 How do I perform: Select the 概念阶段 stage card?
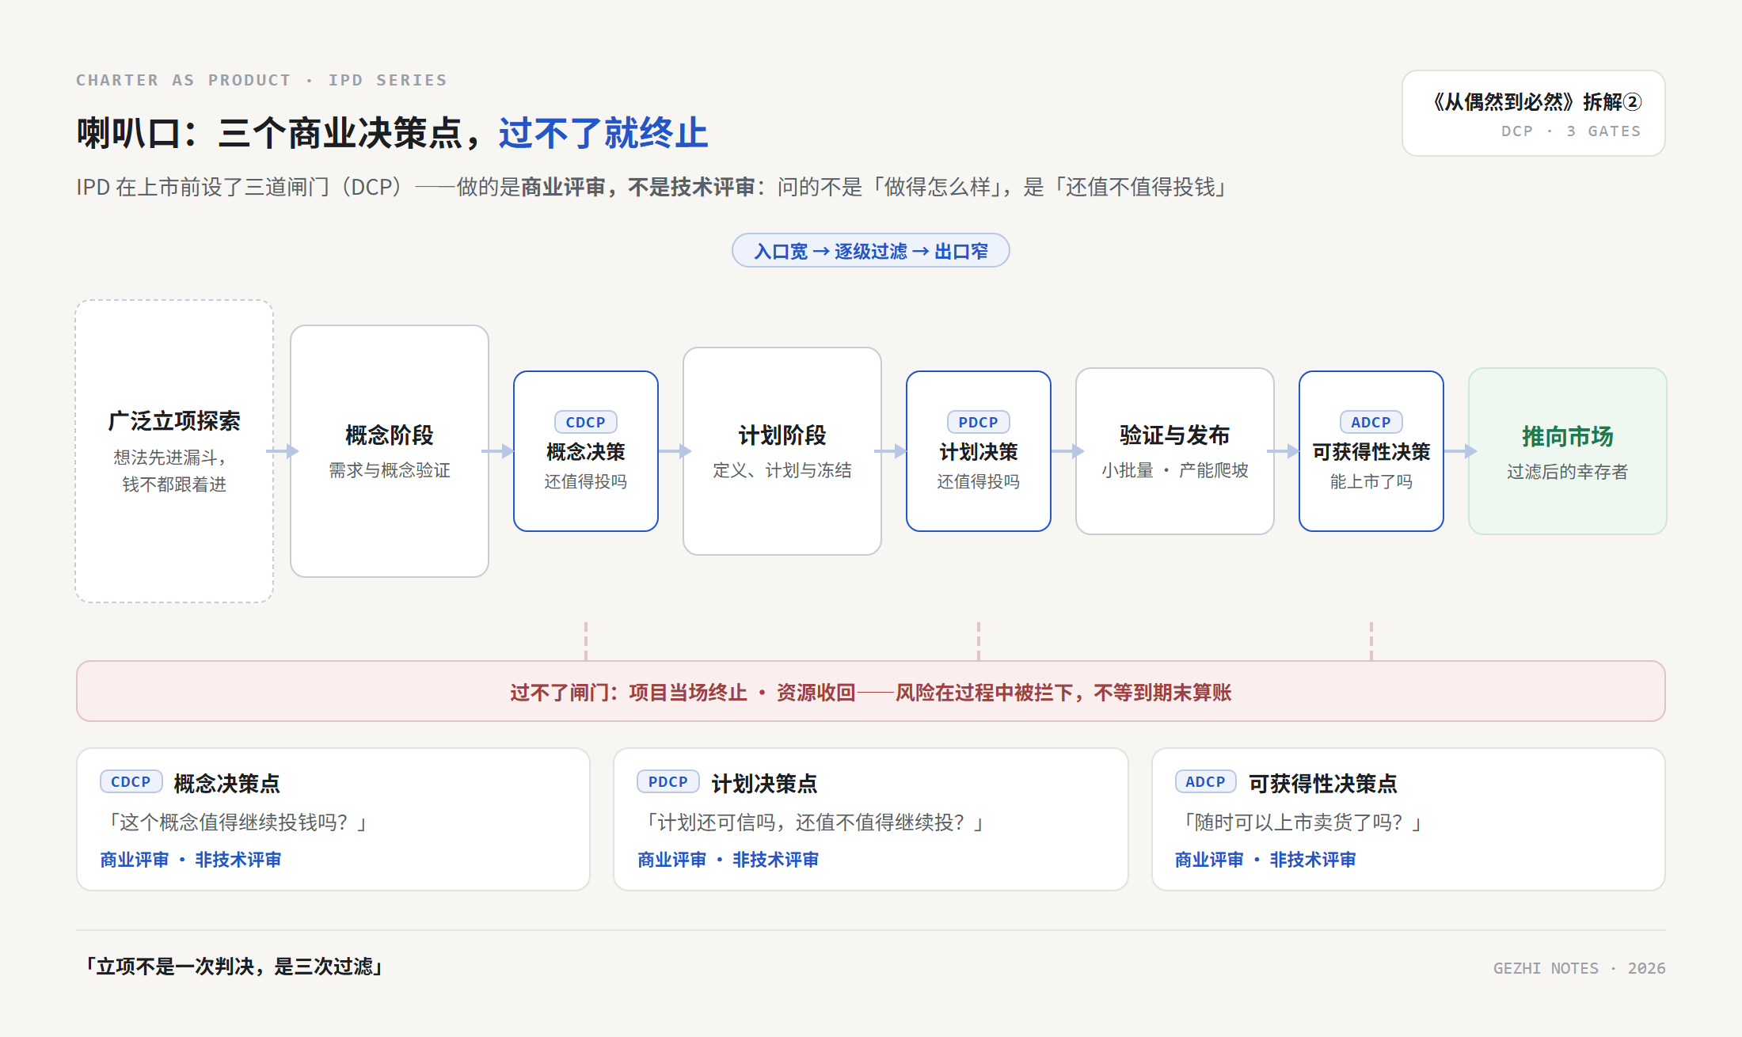[390, 451]
